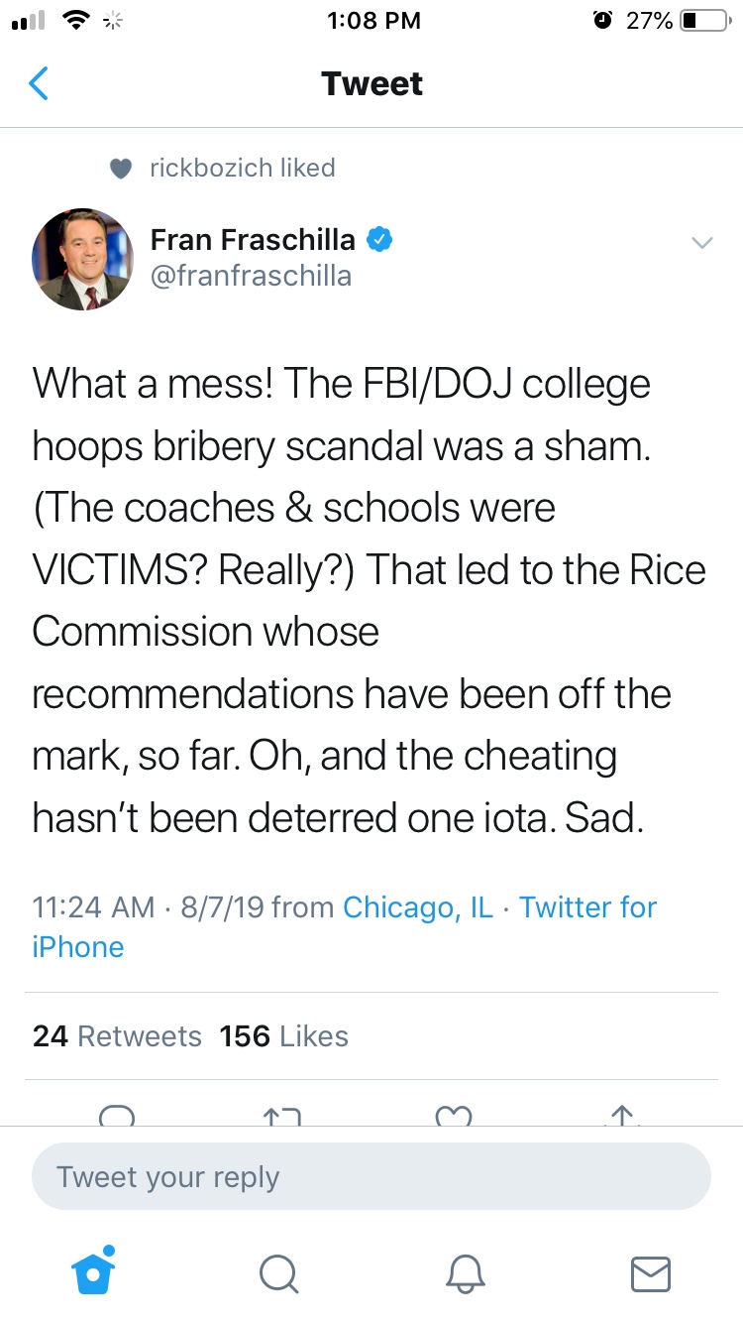743x1323 pixels.
Task: Tap the retweet icon
Action: point(282,1116)
